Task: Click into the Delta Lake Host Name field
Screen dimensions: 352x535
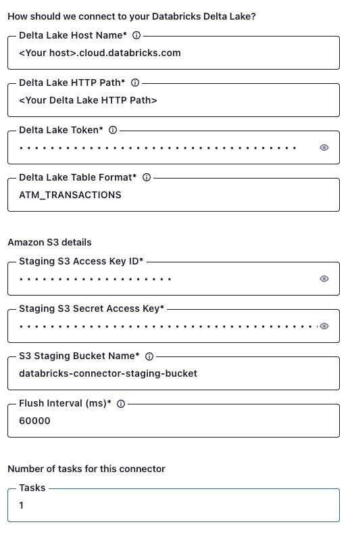Action: point(174,53)
